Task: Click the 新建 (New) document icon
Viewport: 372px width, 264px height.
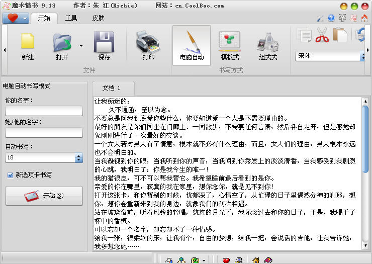Action: [28, 44]
